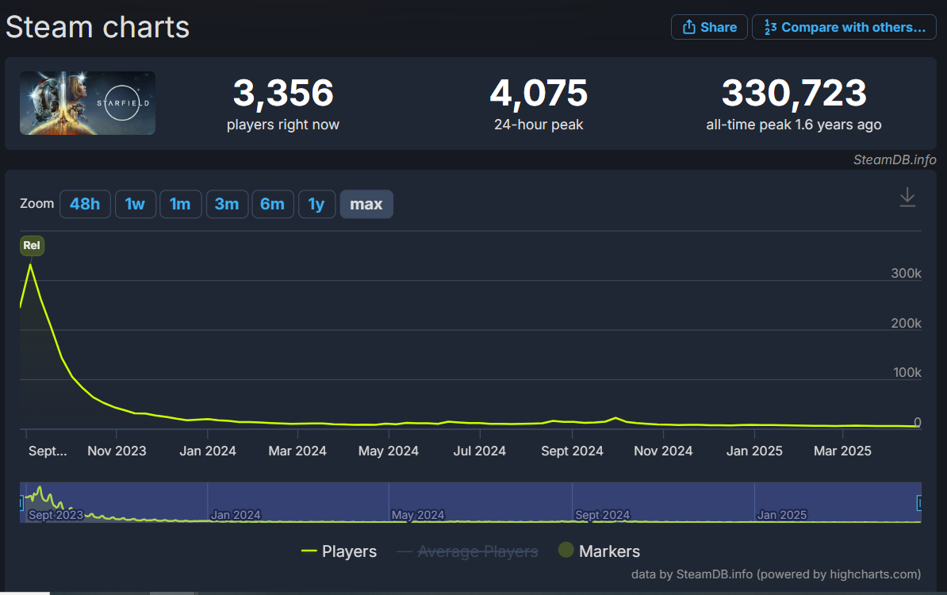This screenshot has height=595, width=947.
Task: Enable the Average Players series in legend
Action: 467,551
